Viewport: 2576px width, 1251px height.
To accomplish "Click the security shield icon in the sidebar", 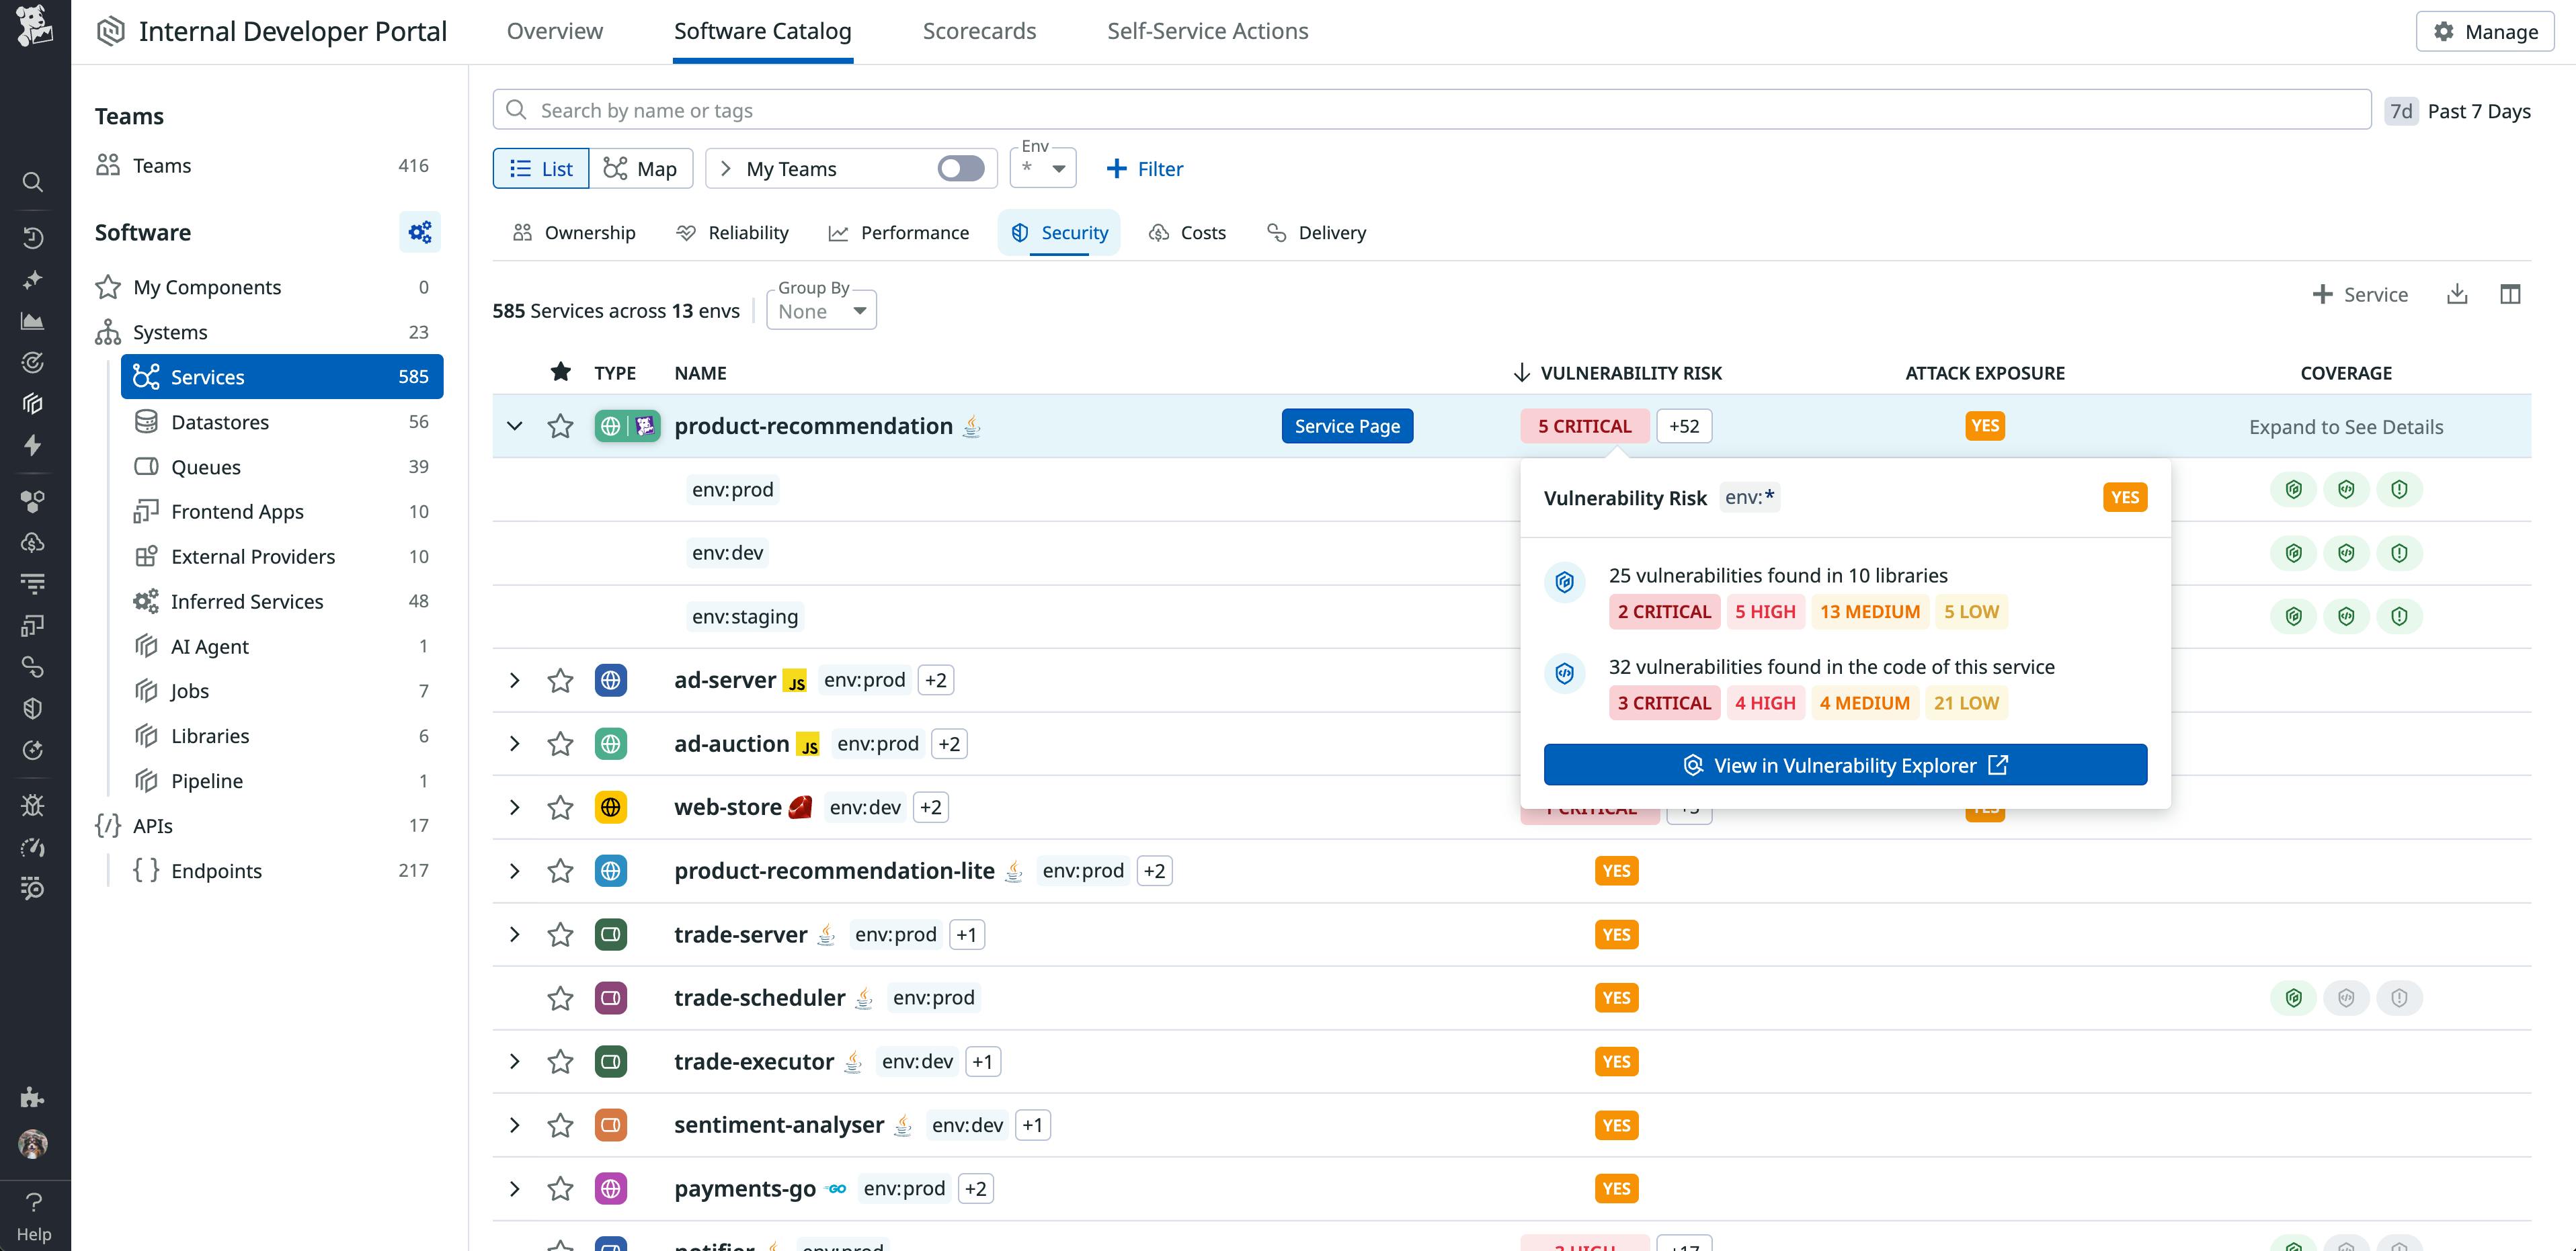I will (33, 707).
